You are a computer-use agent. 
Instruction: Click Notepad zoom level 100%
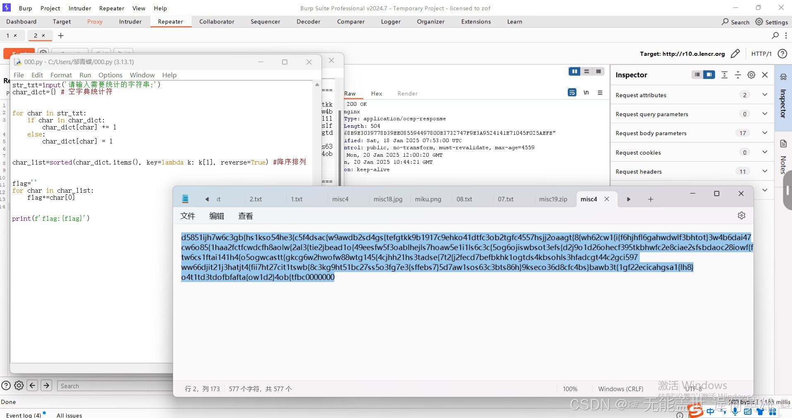click(570, 389)
